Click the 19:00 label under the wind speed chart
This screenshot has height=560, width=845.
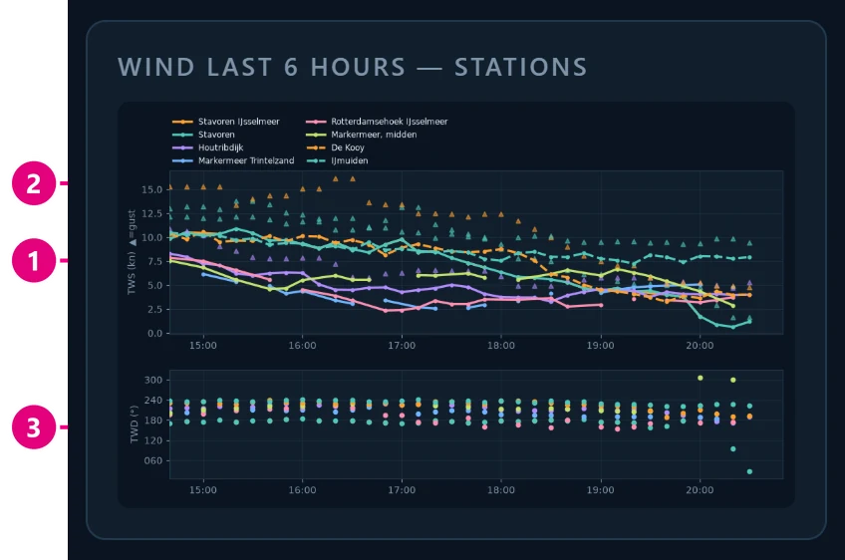(600, 346)
